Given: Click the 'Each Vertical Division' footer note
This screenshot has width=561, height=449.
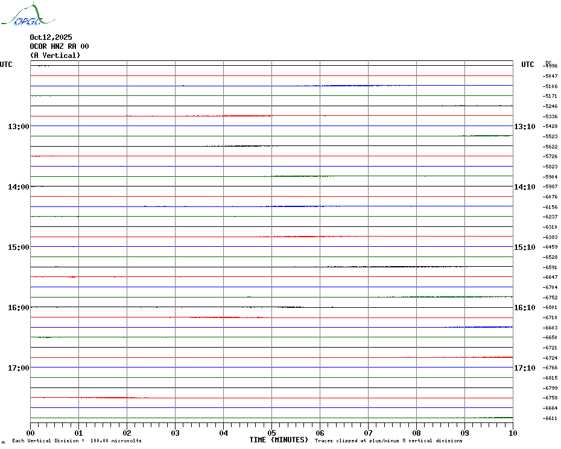Looking at the screenshot, I should [x=77, y=441].
